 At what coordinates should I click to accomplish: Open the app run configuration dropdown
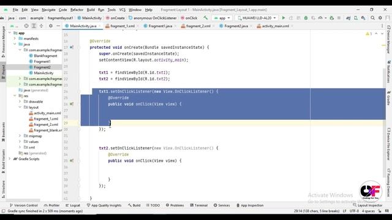[x=222, y=18]
